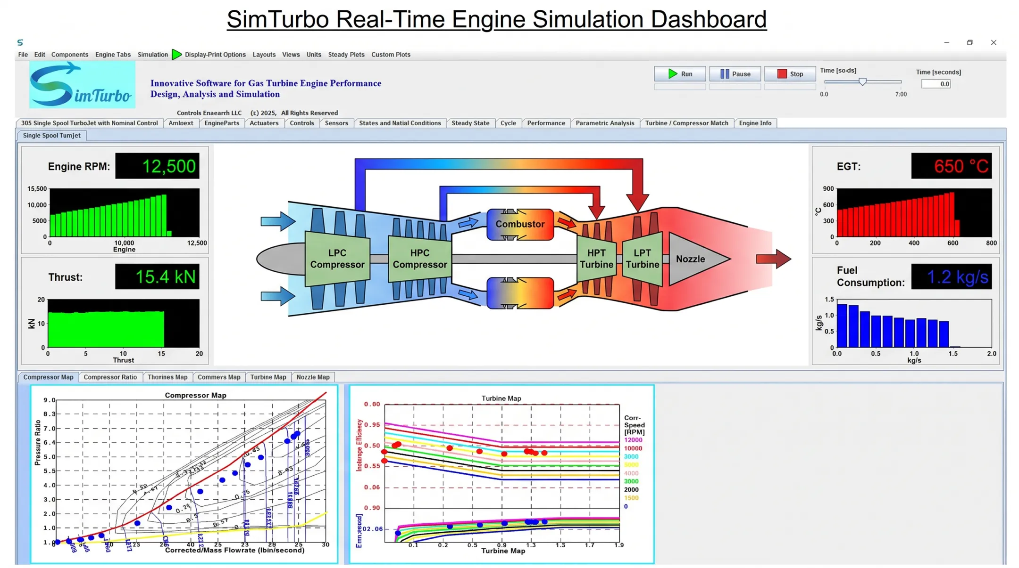Switch to the Cycle tab
Screen dimensions: 1019x568
pos(508,123)
